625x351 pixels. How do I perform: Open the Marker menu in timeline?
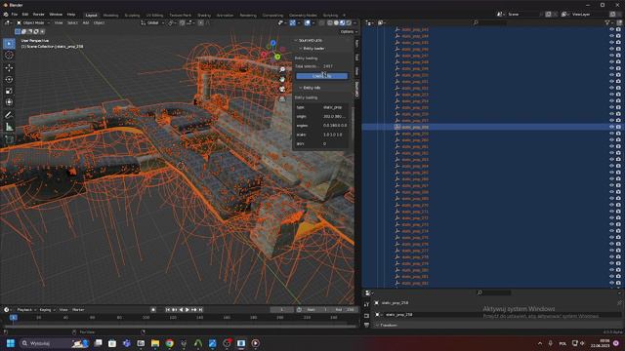pos(78,310)
